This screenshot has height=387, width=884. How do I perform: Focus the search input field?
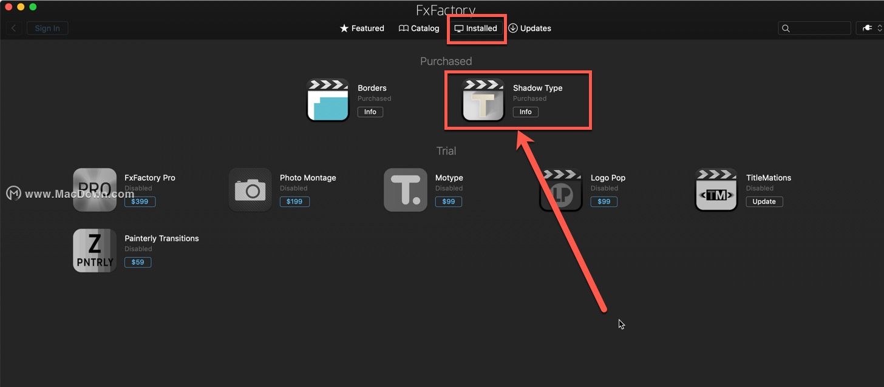pyautogui.click(x=815, y=29)
